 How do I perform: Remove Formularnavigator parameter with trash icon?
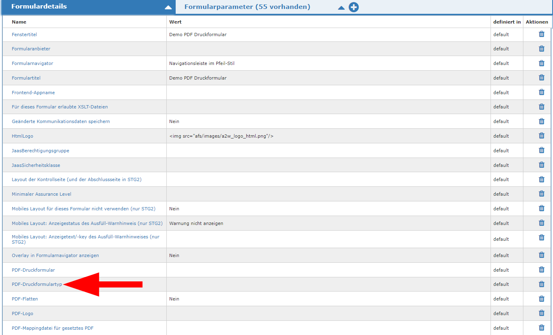541,63
